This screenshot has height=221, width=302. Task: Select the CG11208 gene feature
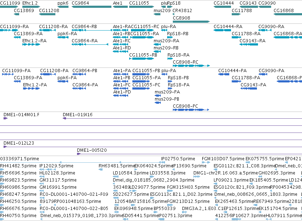pyautogui.click(x=47, y=14)
